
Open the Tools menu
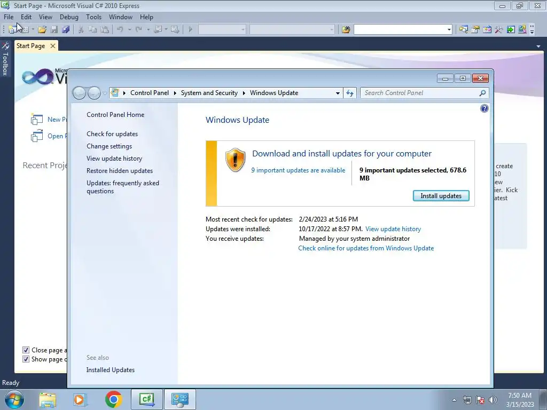click(94, 17)
